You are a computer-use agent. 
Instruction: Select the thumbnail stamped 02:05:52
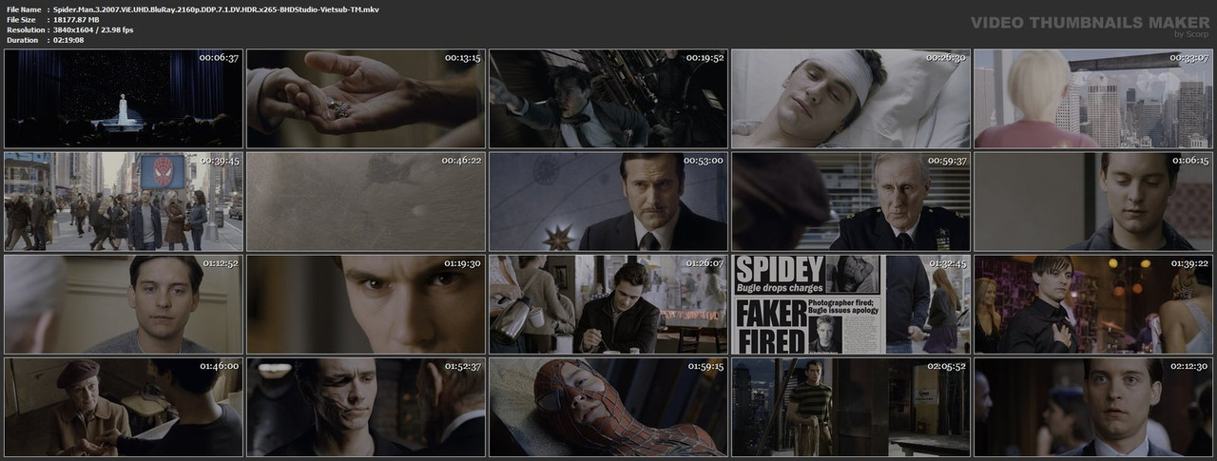coord(851,407)
